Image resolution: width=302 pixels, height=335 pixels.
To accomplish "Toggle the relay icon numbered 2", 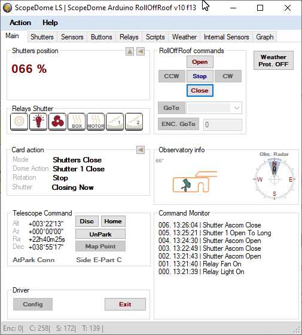I will 134,122.
